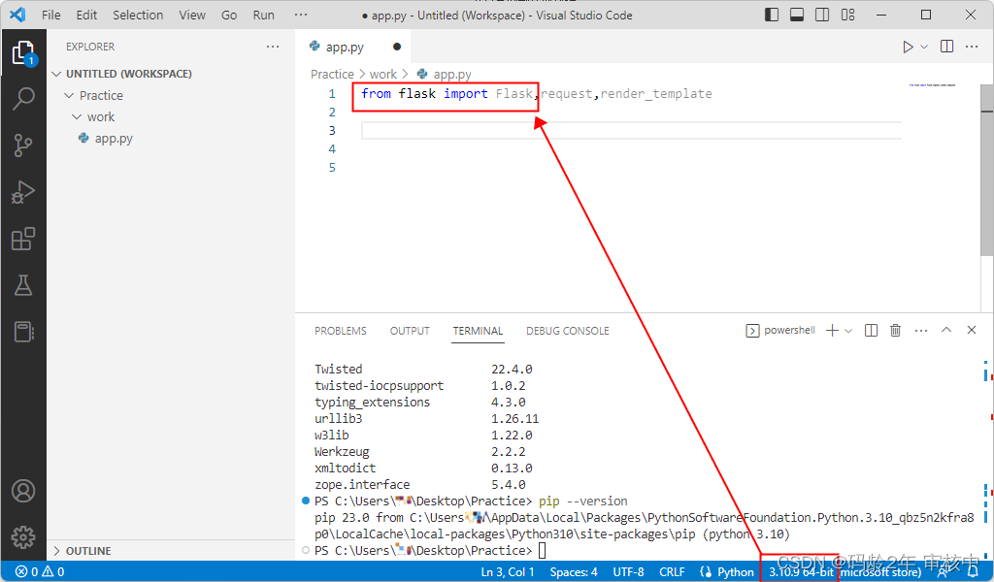Open the Extensions view
Viewport: 994px width, 582px height.
[23, 239]
